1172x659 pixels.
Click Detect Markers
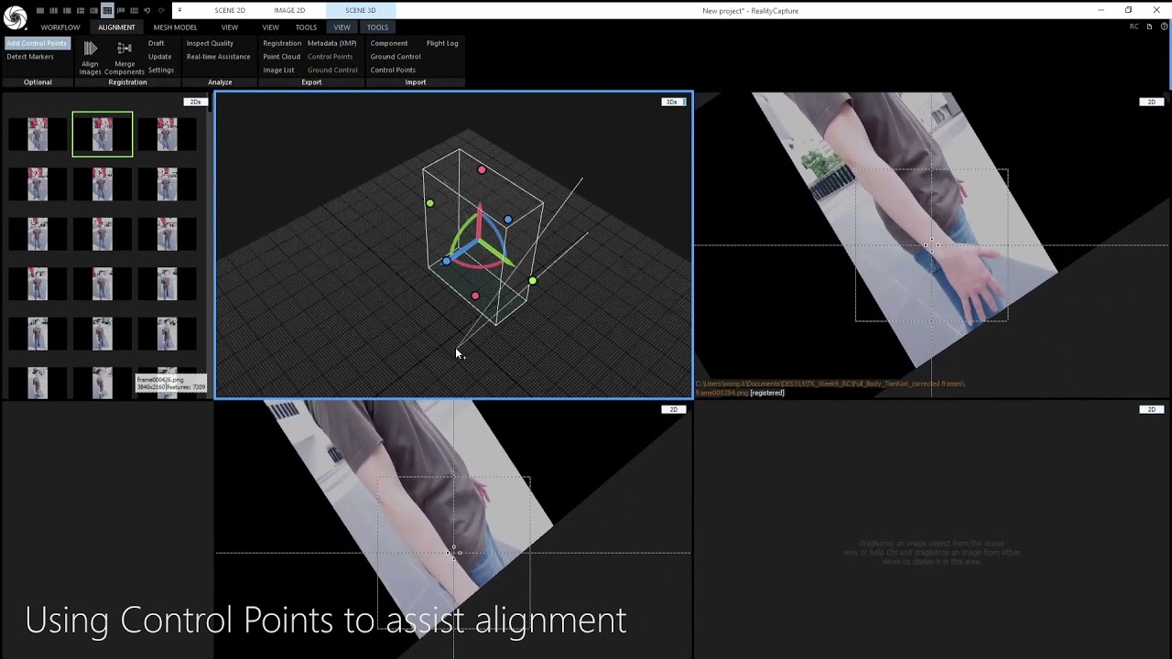pos(30,57)
